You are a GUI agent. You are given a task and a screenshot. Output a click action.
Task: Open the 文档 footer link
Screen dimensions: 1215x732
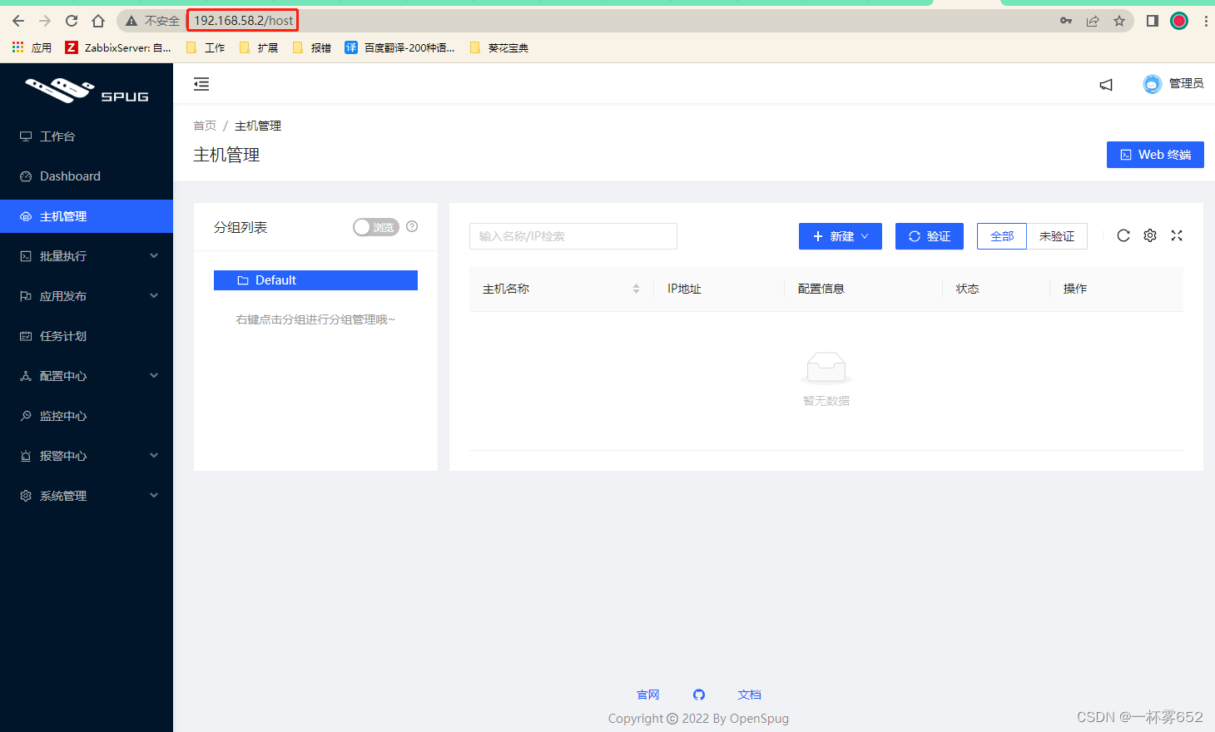point(749,695)
